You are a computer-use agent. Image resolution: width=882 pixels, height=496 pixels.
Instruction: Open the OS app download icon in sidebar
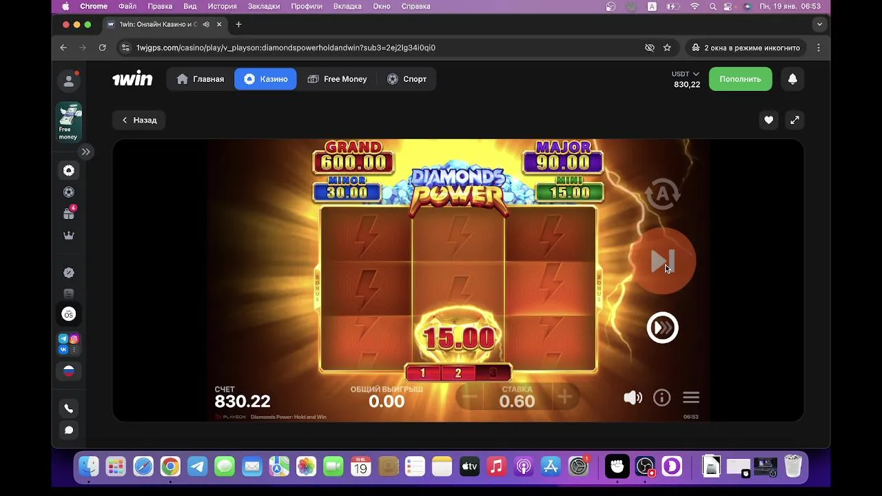tap(69, 314)
